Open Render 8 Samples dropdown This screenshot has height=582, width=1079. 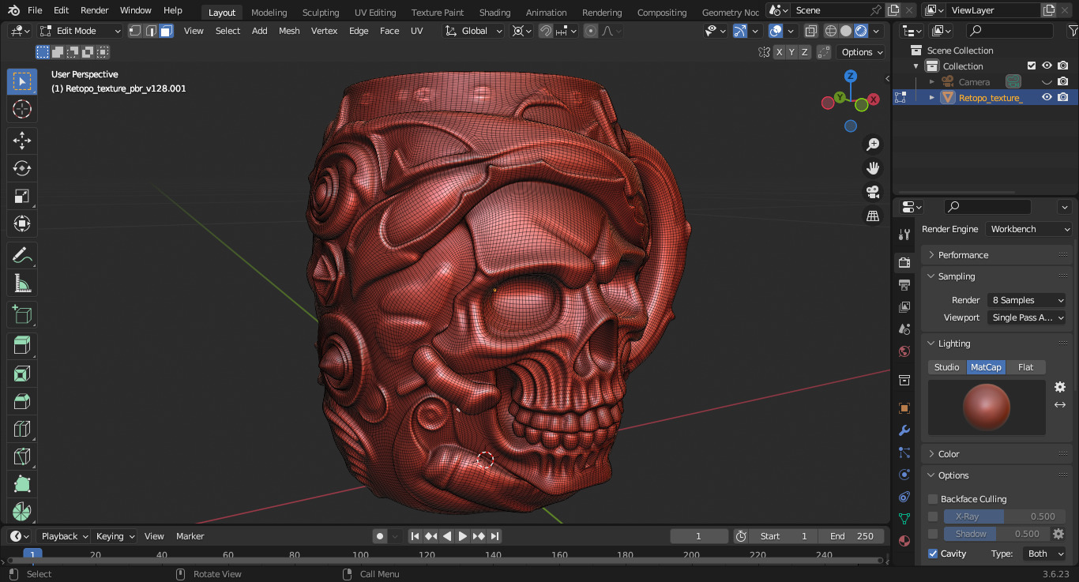(1026, 300)
